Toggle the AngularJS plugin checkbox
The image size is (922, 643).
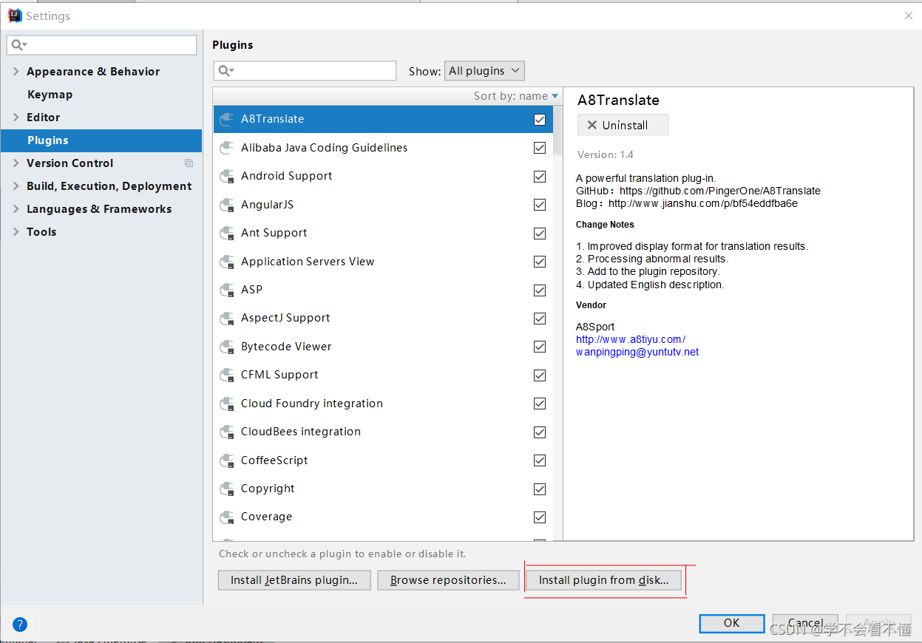(540, 205)
